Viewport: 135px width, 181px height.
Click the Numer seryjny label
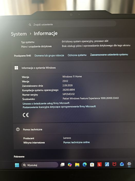pyautogui.click(x=30, y=95)
